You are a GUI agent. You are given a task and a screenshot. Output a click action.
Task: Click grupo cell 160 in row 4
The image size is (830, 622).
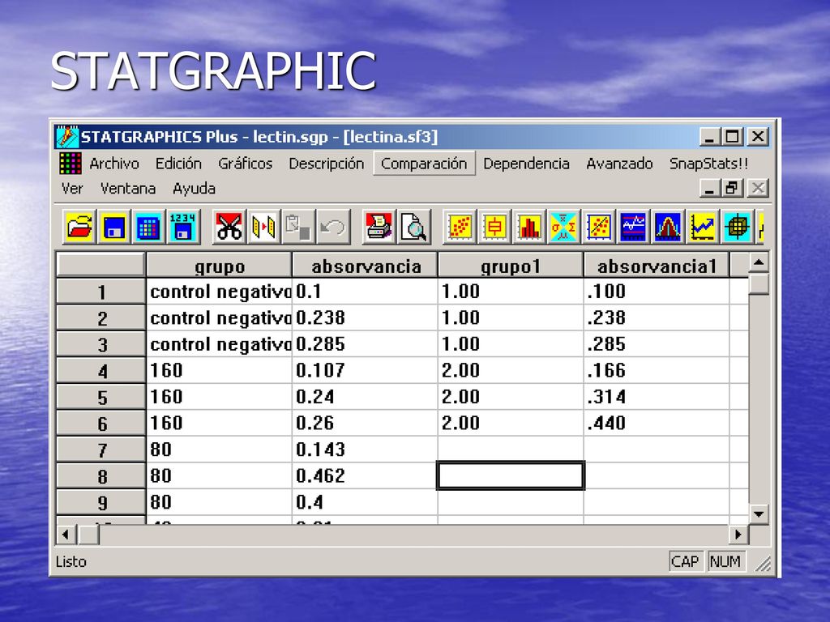tap(219, 370)
